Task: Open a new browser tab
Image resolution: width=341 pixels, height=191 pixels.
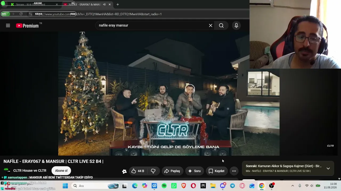Action: 118,5
